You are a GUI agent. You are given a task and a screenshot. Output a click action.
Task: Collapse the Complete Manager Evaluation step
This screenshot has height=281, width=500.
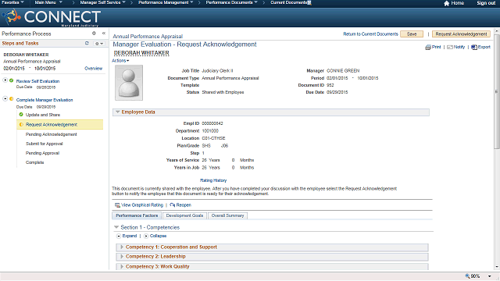coord(5,99)
